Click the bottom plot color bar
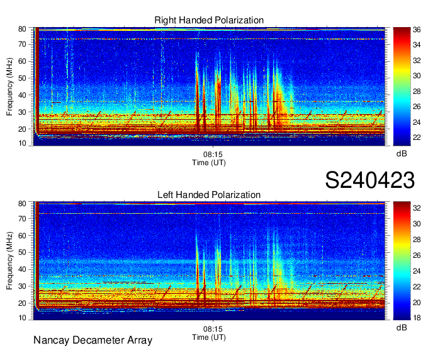Image resolution: width=428 pixels, height=348 pixels. [402, 261]
